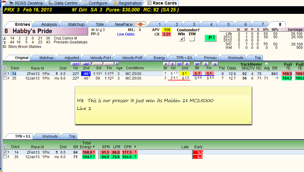Check pace line 2 checkbox for 12Jan13
The image size is (304, 172).
5,78
